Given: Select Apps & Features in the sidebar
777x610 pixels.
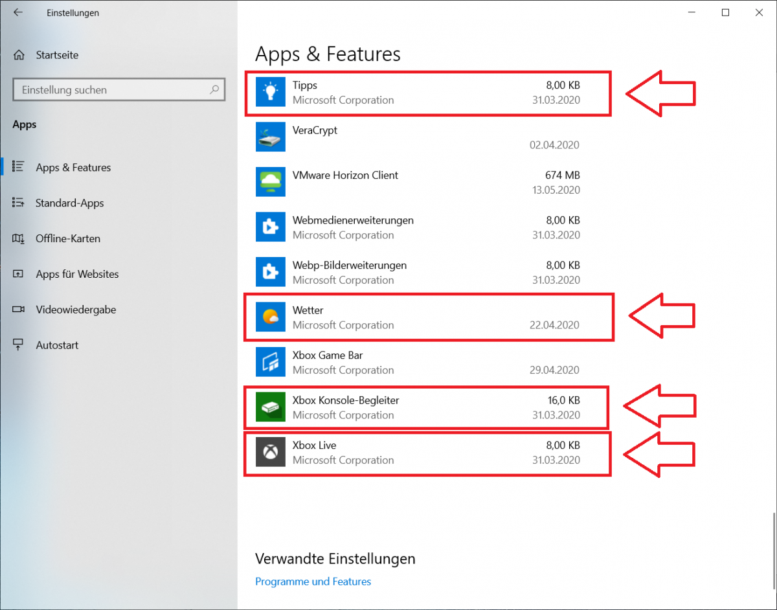Looking at the screenshot, I should pos(73,167).
